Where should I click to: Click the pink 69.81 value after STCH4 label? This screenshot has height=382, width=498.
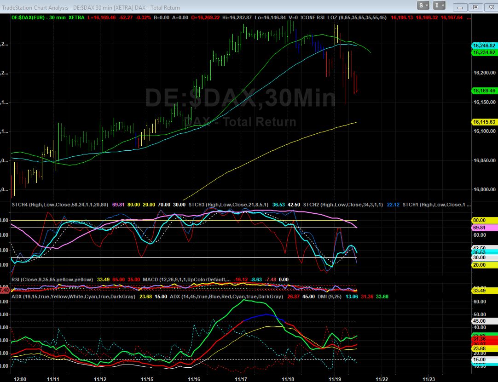[118, 205]
